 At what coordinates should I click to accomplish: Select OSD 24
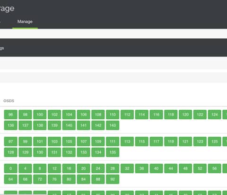click(x=98, y=168)
